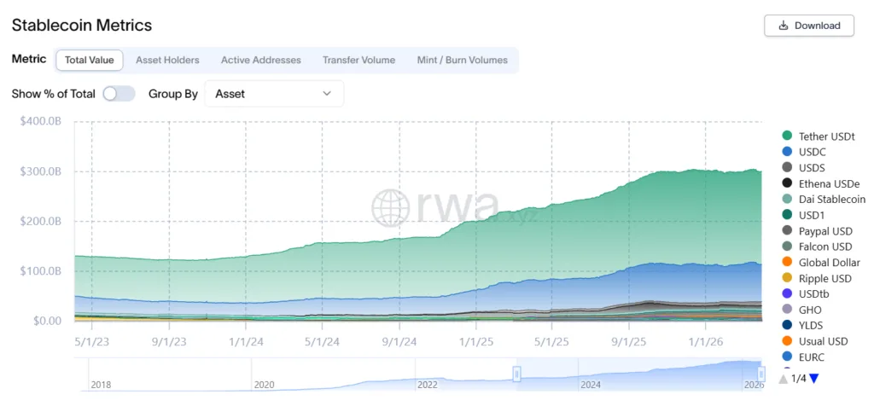874x412 pixels.
Task: Click the $100.0B y-axis label
Action: 40,271
